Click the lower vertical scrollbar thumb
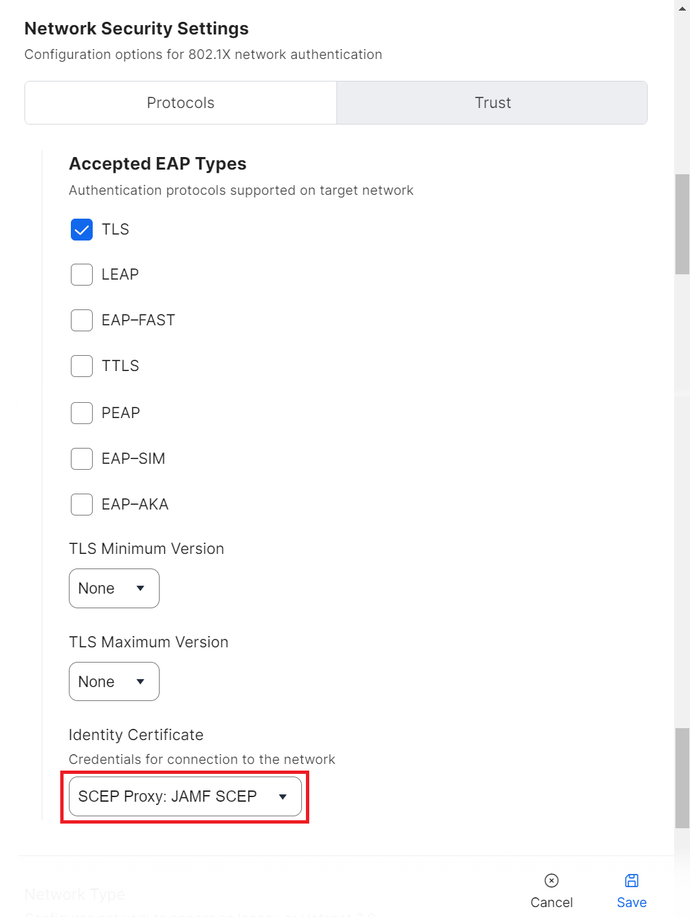This screenshot has width=690, height=917. pyautogui.click(x=682, y=778)
